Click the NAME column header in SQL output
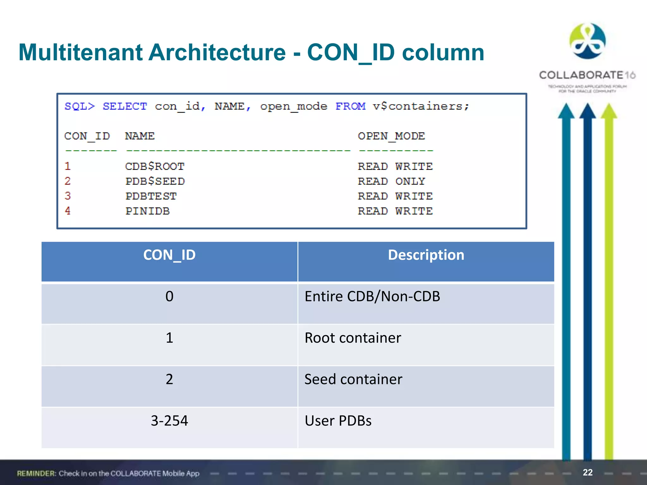 140,136
